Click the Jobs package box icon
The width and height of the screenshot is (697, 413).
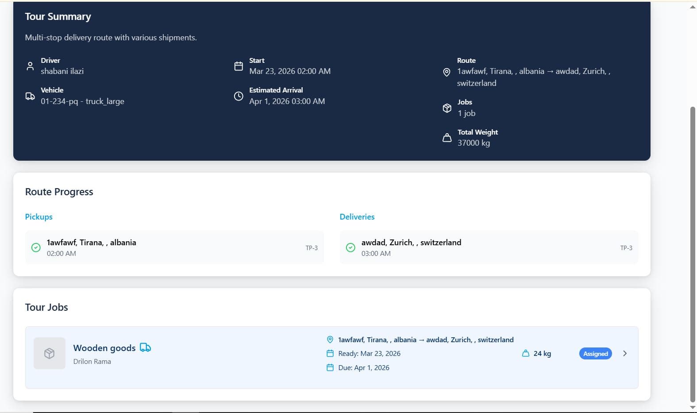447,108
